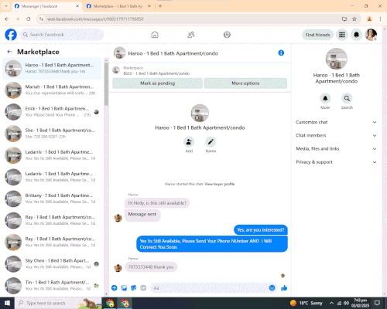
Task: Open the Windows notification center icon
Action: point(377,303)
